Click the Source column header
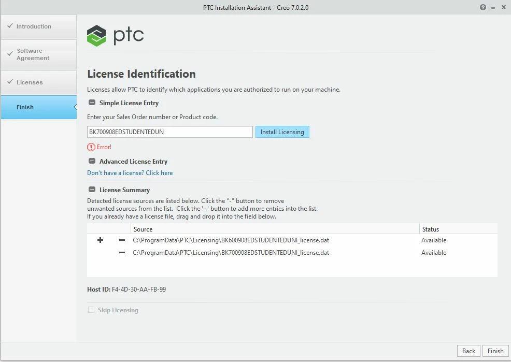Image resolution: width=511 pixels, height=362 pixels. [275, 229]
